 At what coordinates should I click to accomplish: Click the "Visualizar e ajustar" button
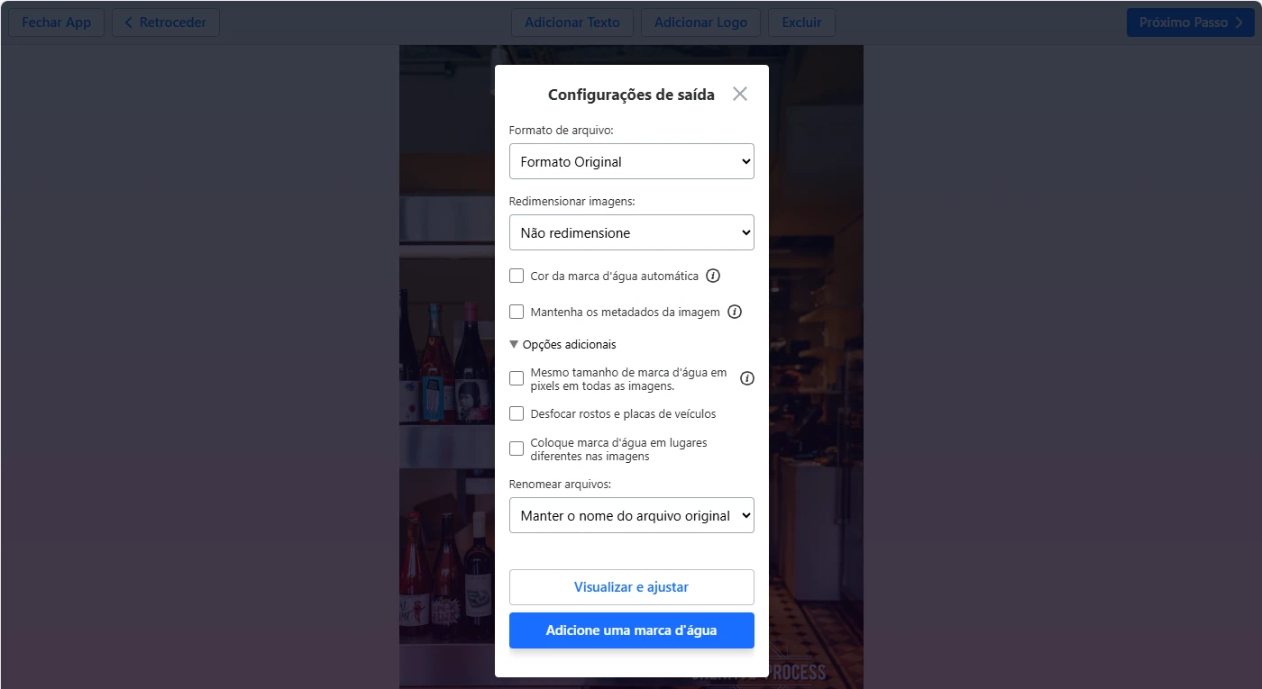point(631,586)
